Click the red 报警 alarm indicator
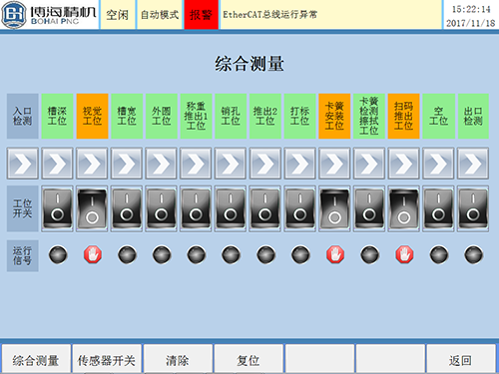 point(201,15)
